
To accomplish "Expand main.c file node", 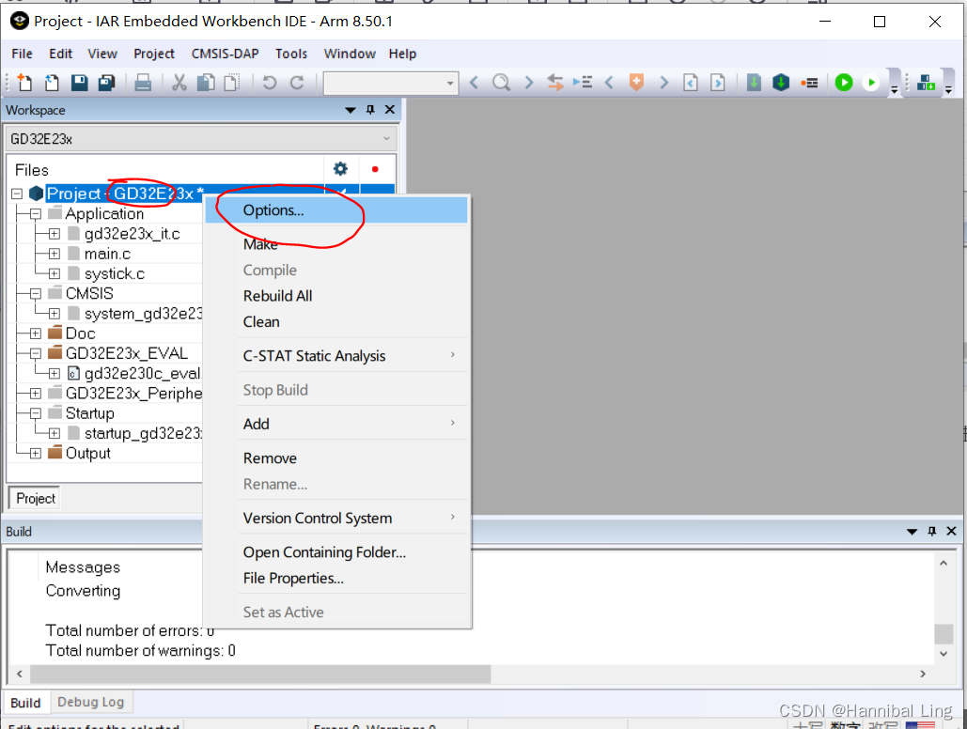I will (55, 254).
